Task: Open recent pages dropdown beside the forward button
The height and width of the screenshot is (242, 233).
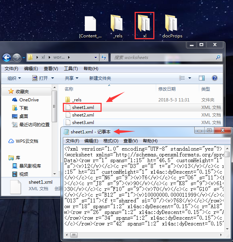Action: (24, 58)
